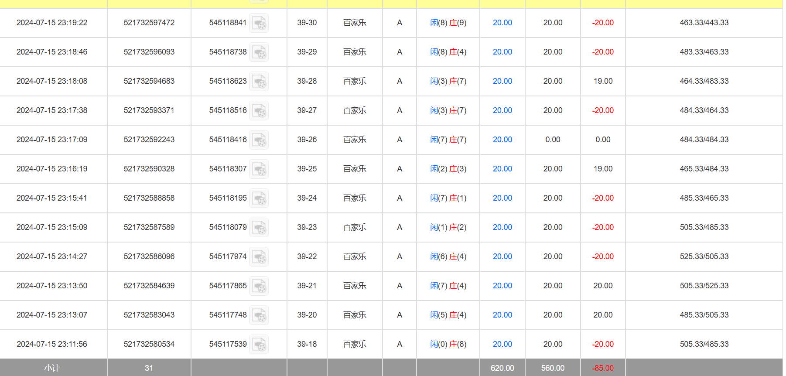View replay icon for round 545118195
Screen dimensions: 786x376
click(259, 198)
